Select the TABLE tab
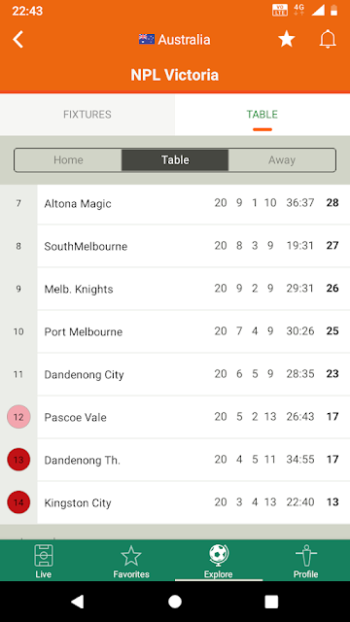Viewport: 350px width, 622px height. tap(262, 115)
